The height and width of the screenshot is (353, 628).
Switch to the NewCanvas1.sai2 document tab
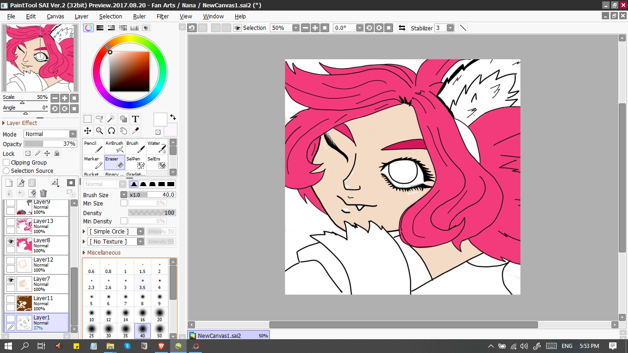click(228, 336)
